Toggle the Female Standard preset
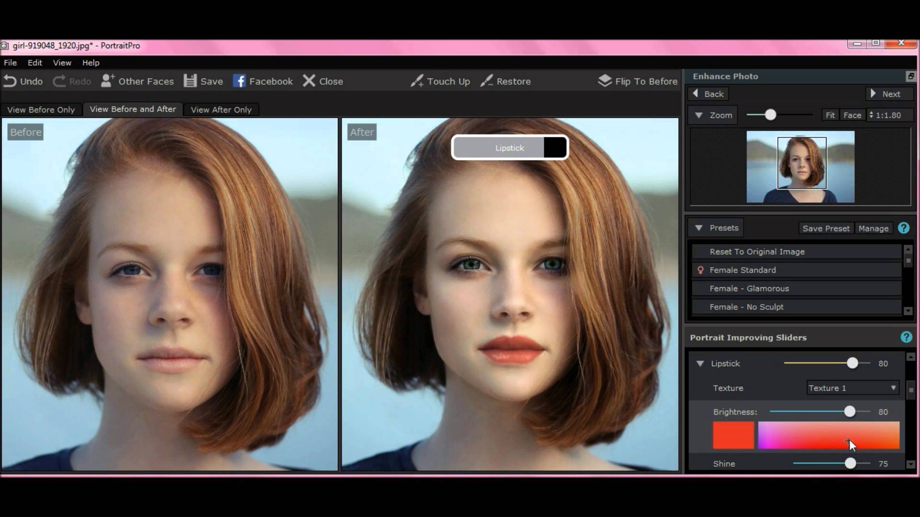Screen dimensions: 920x517 point(742,270)
